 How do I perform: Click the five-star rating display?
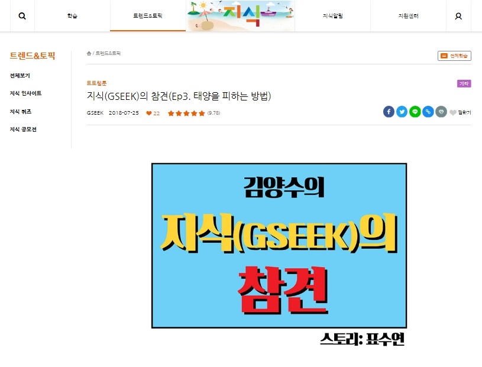point(186,113)
